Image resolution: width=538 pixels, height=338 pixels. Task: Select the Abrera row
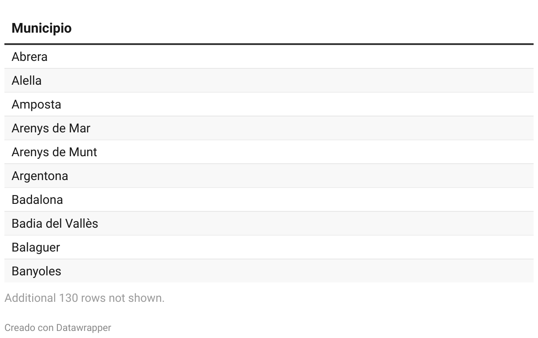[269, 56]
